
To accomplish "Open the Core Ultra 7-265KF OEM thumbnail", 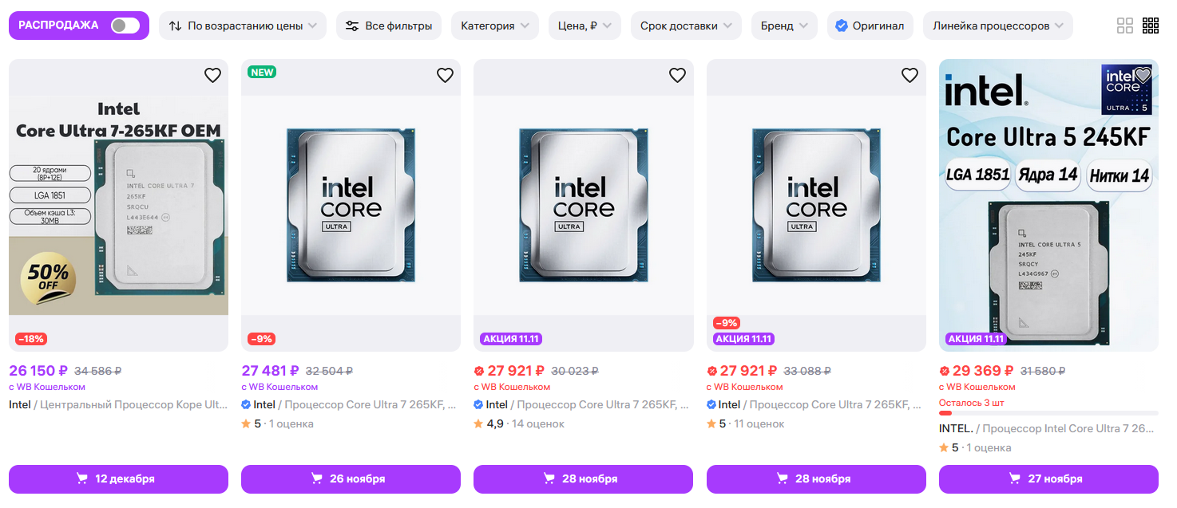I will pyautogui.click(x=118, y=205).
